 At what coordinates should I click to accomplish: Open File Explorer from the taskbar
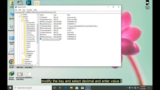[71, 88]
